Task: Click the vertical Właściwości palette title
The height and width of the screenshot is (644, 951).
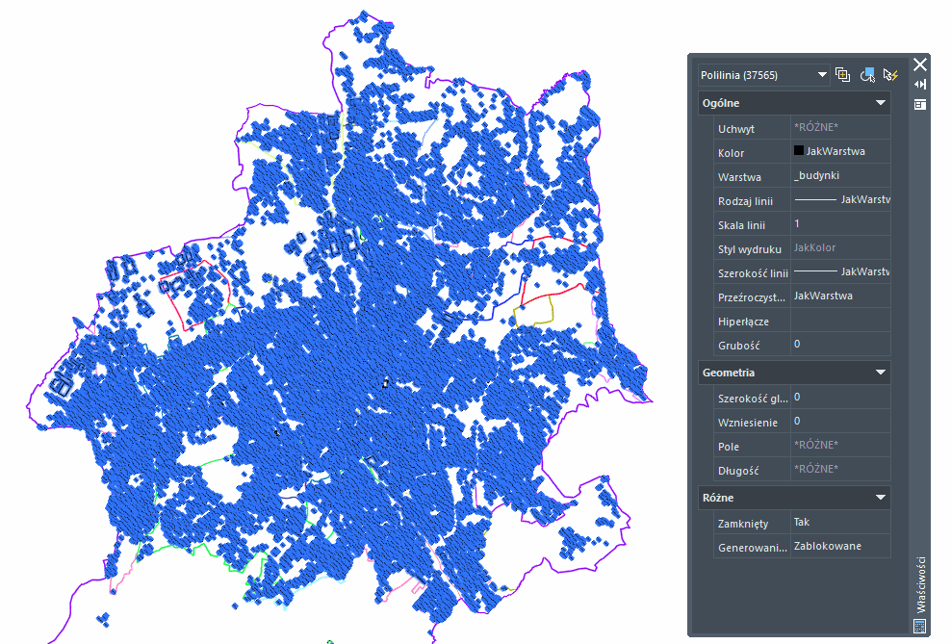Action: [920, 584]
